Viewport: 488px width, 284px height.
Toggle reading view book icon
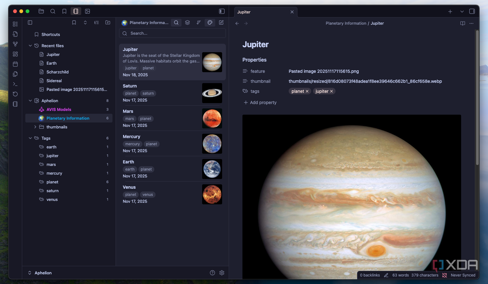click(463, 23)
